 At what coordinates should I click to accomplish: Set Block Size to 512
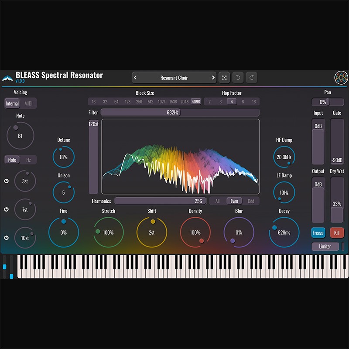tap(151, 102)
